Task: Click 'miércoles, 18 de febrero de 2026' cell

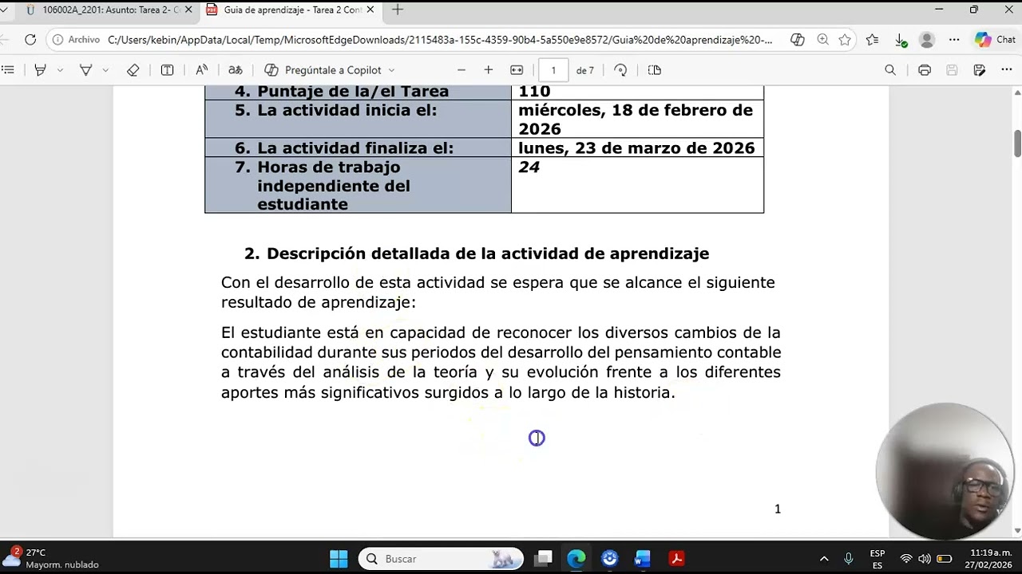Action: tap(636, 120)
